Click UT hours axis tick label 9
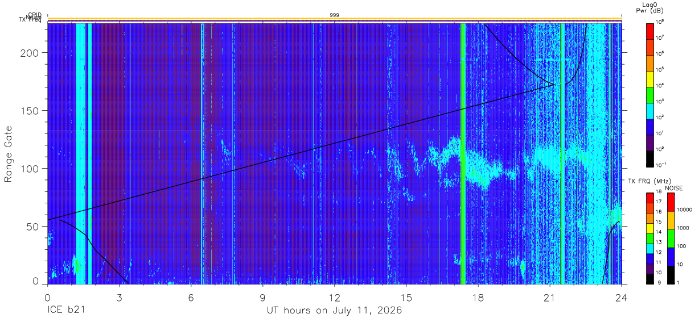This screenshot has width=699, height=322. coord(262,297)
